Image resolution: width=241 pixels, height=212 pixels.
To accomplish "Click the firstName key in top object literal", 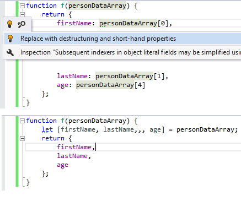I will (x=74, y=23).
